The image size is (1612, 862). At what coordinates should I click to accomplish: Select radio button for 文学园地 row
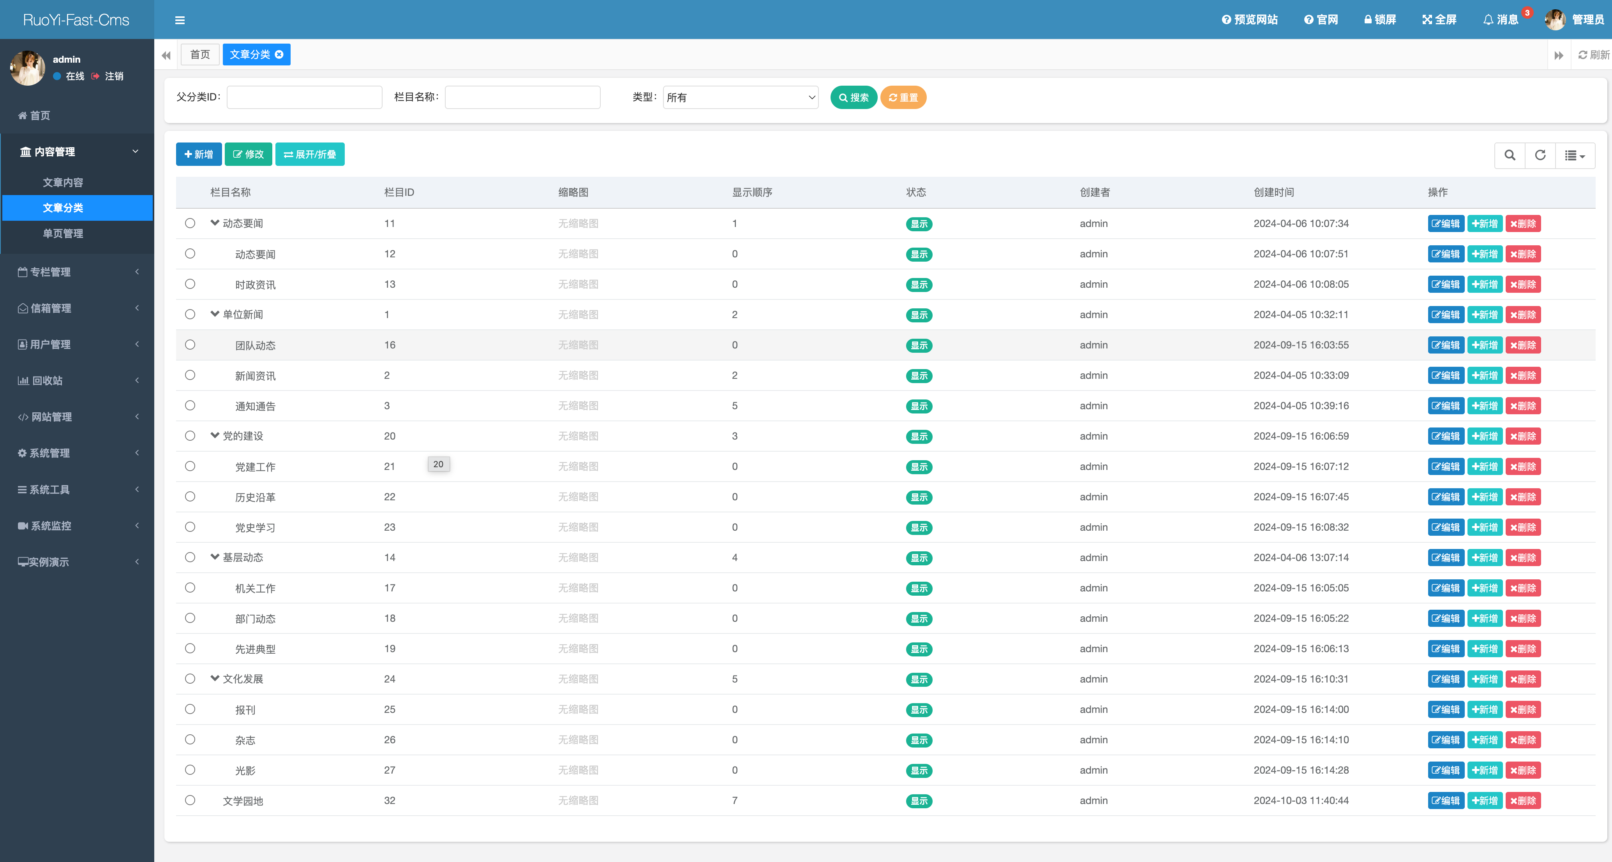click(190, 800)
